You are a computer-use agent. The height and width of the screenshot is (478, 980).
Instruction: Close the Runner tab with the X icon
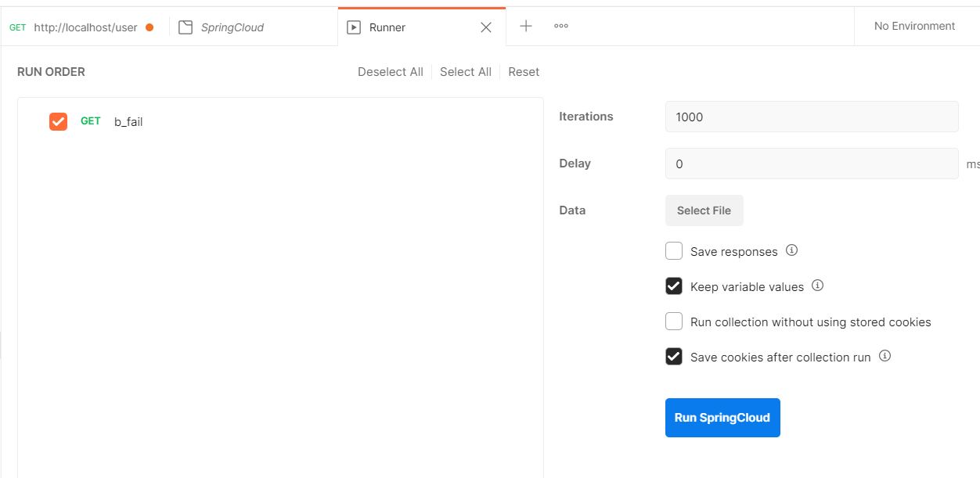pos(486,27)
